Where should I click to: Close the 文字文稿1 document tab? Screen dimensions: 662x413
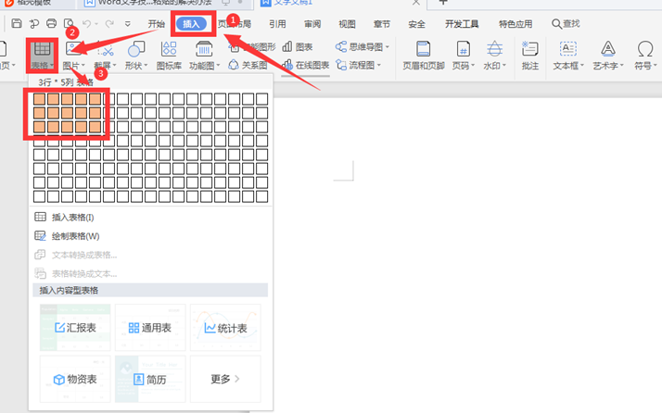point(416,3)
